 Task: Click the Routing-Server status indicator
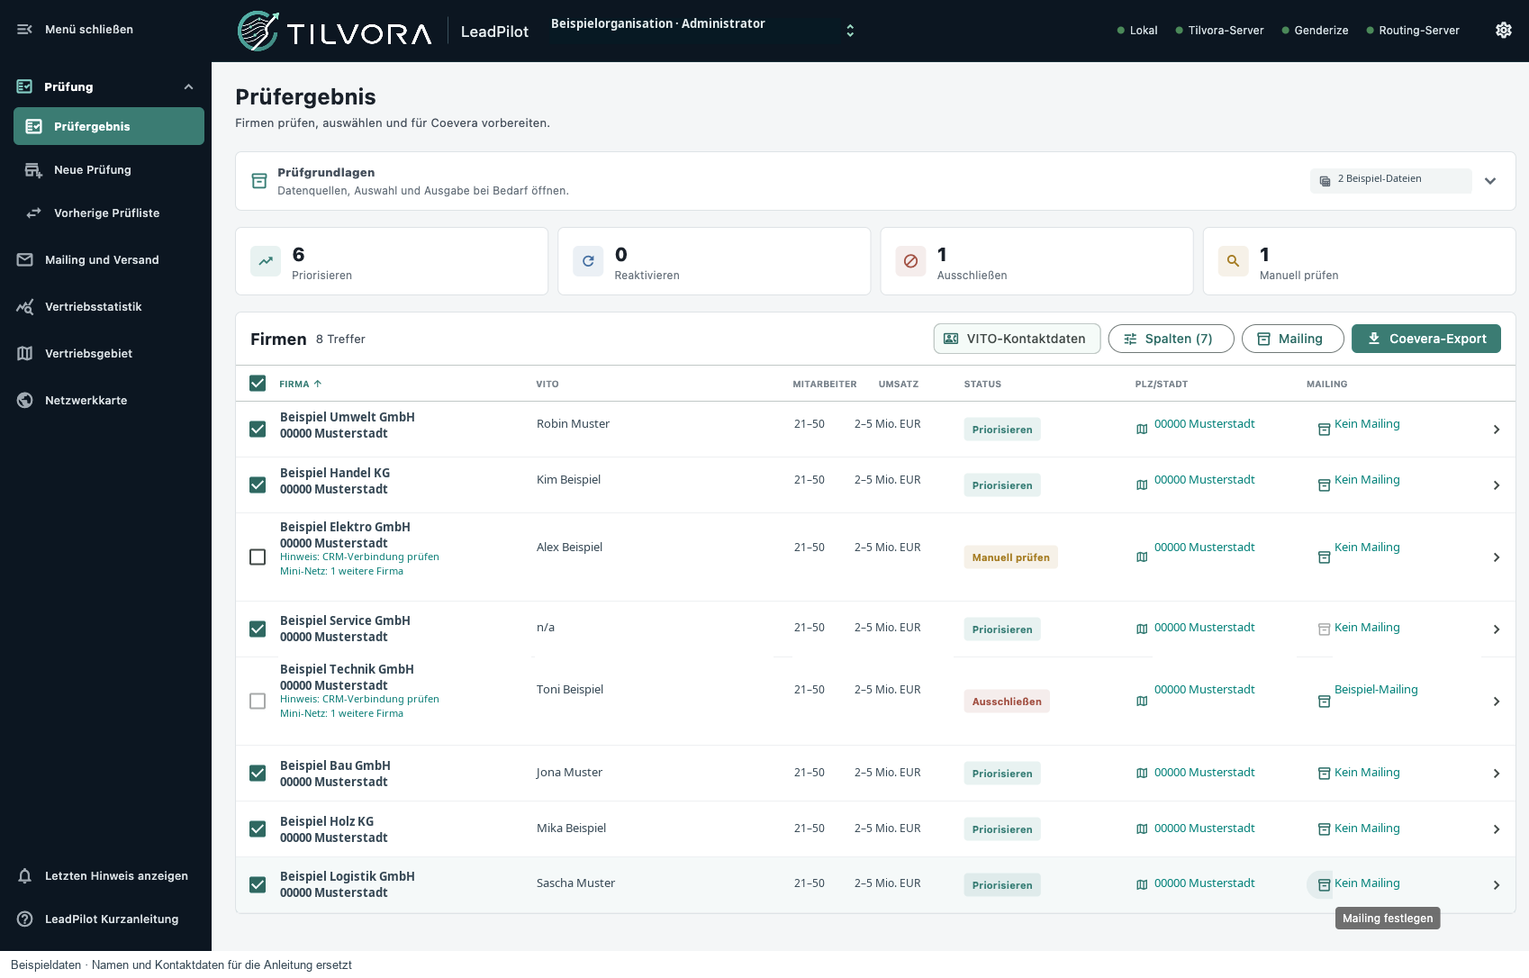(1413, 31)
